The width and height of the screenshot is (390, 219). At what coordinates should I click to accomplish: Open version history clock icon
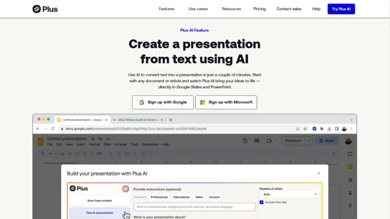pyautogui.click(x=245, y=141)
